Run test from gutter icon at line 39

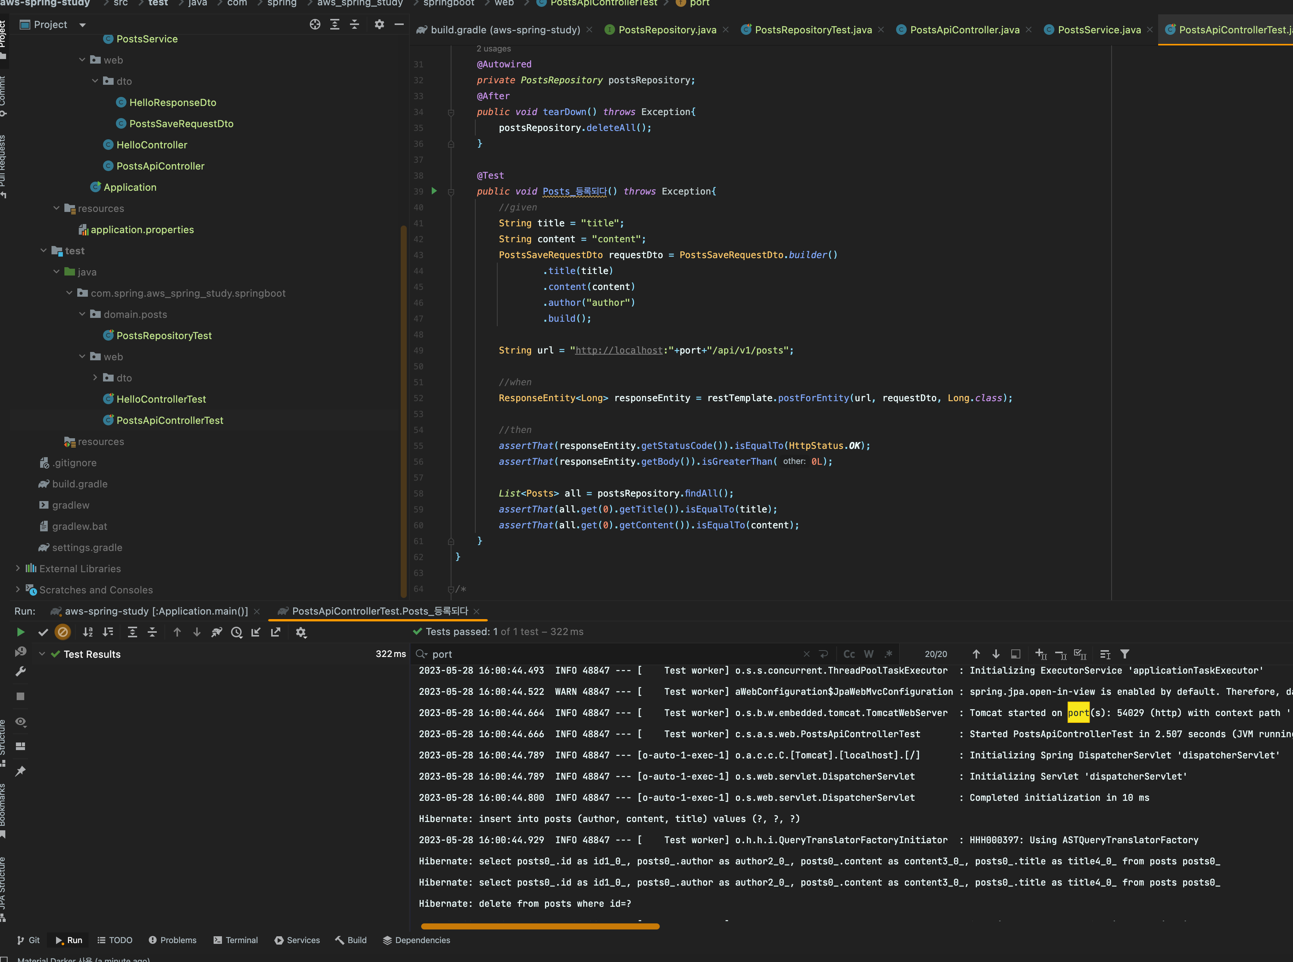434,191
